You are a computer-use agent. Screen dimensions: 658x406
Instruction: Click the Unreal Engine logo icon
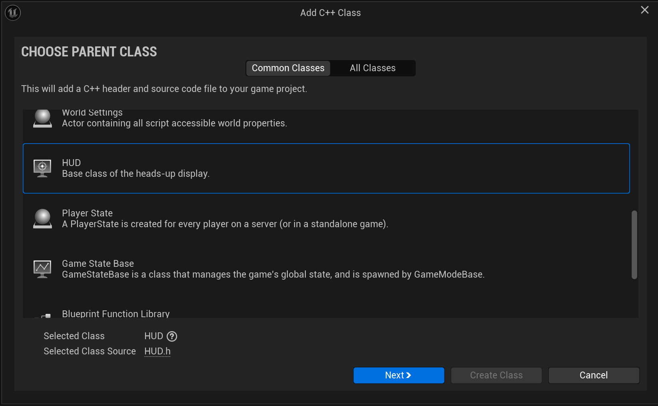[x=13, y=13]
